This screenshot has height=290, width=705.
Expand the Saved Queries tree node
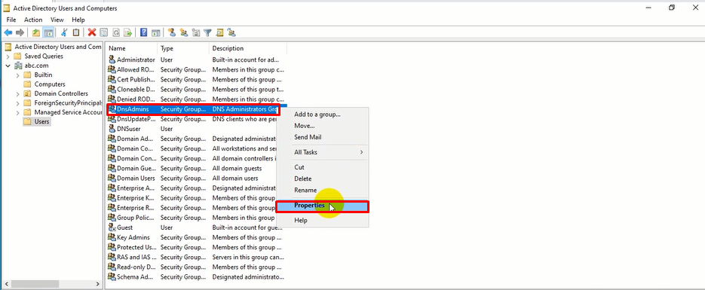pyautogui.click(x=8, y=56)
